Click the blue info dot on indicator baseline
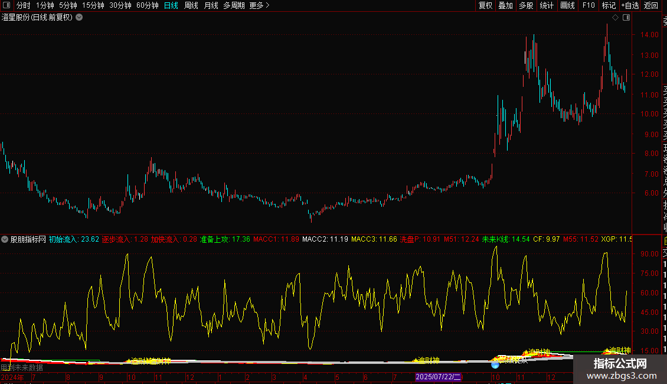 click(495, 364)
